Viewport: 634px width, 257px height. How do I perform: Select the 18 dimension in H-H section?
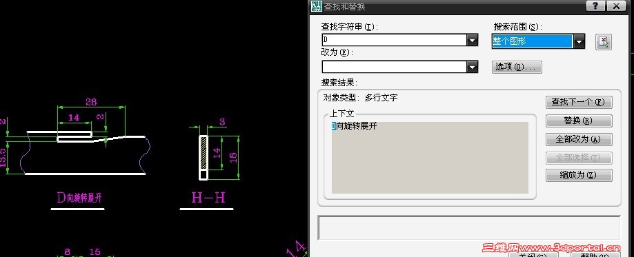click(x=233, y=158)
